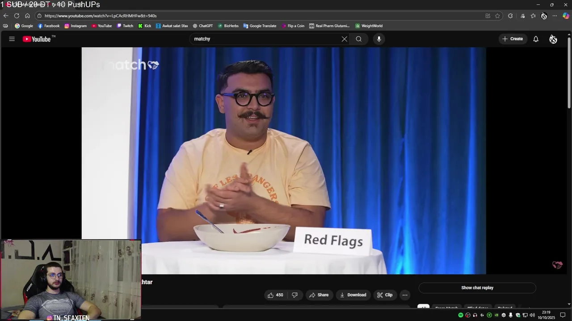Open YouTube account avatar menu

click(553, 39)
